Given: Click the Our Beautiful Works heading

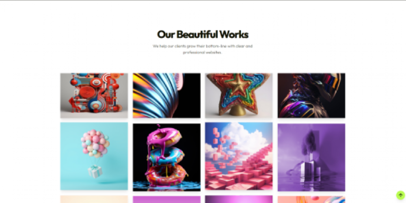Looking at the screenshot, I should tap(203, 35).
